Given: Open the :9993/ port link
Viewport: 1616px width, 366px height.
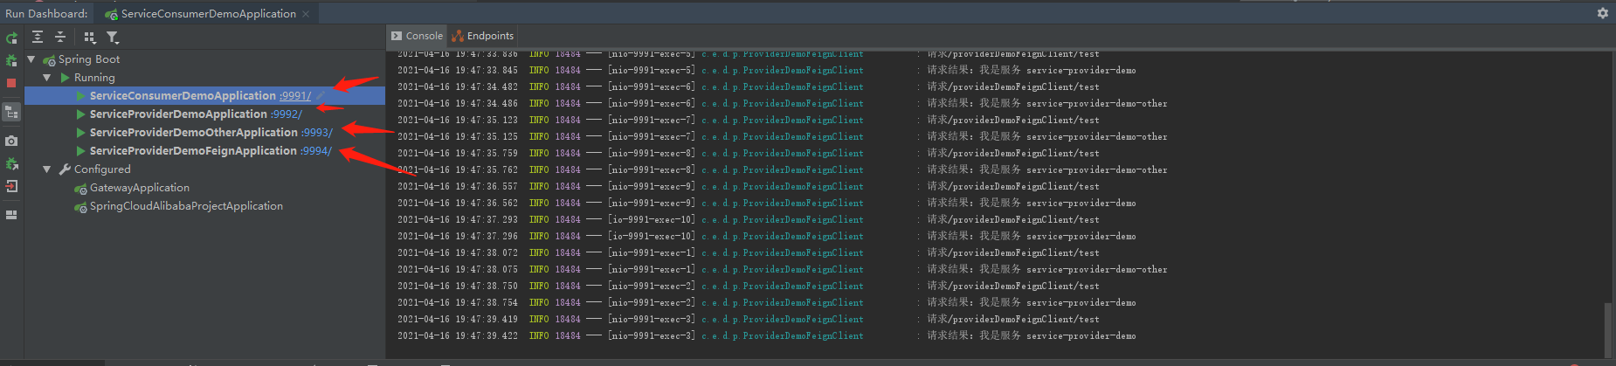Looking at the screenshot, I should 317,133.
